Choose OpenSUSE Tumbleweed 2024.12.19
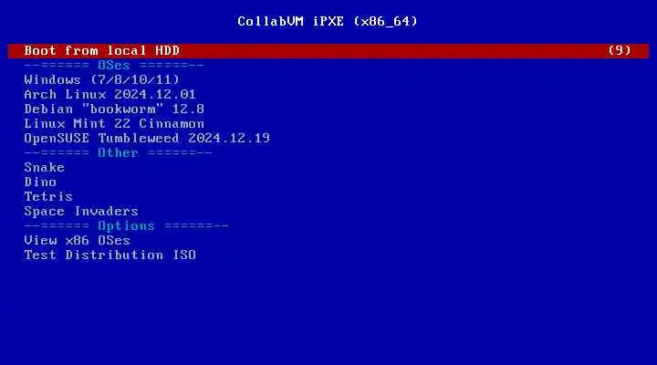Viewport: 657px width, 365px height. [147, 139]
